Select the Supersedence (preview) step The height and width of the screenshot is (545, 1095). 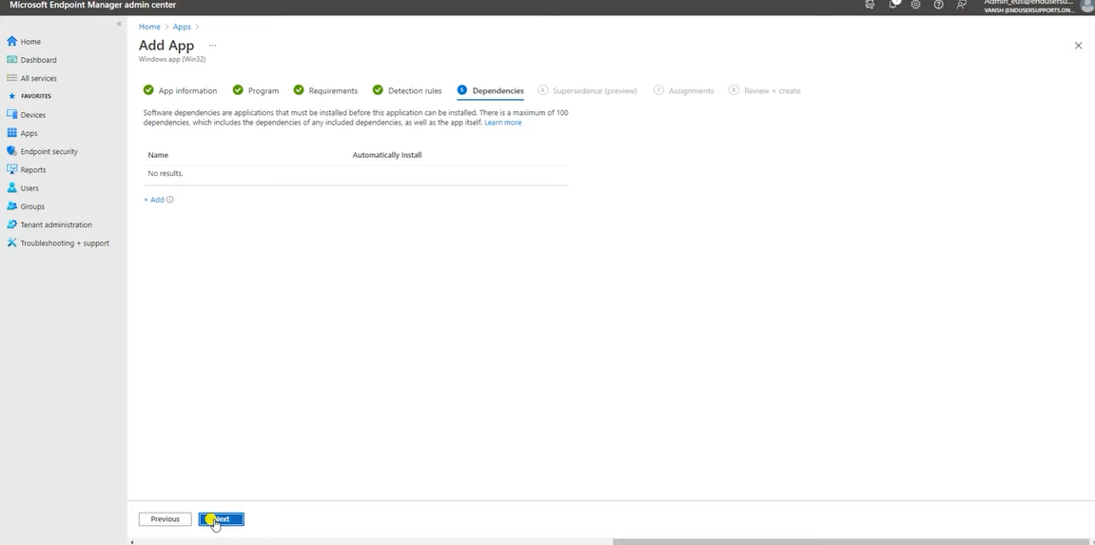[587, 90]
